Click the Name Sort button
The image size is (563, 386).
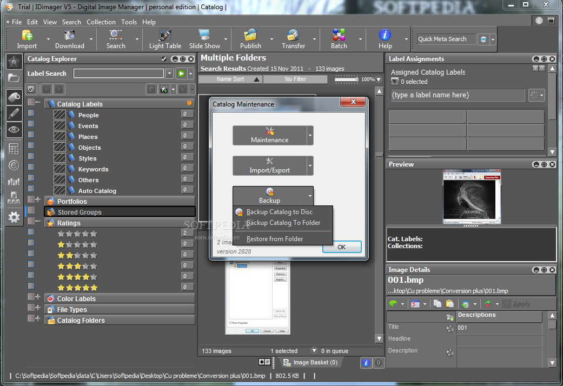pyautogui.click(x=230, y=79)
